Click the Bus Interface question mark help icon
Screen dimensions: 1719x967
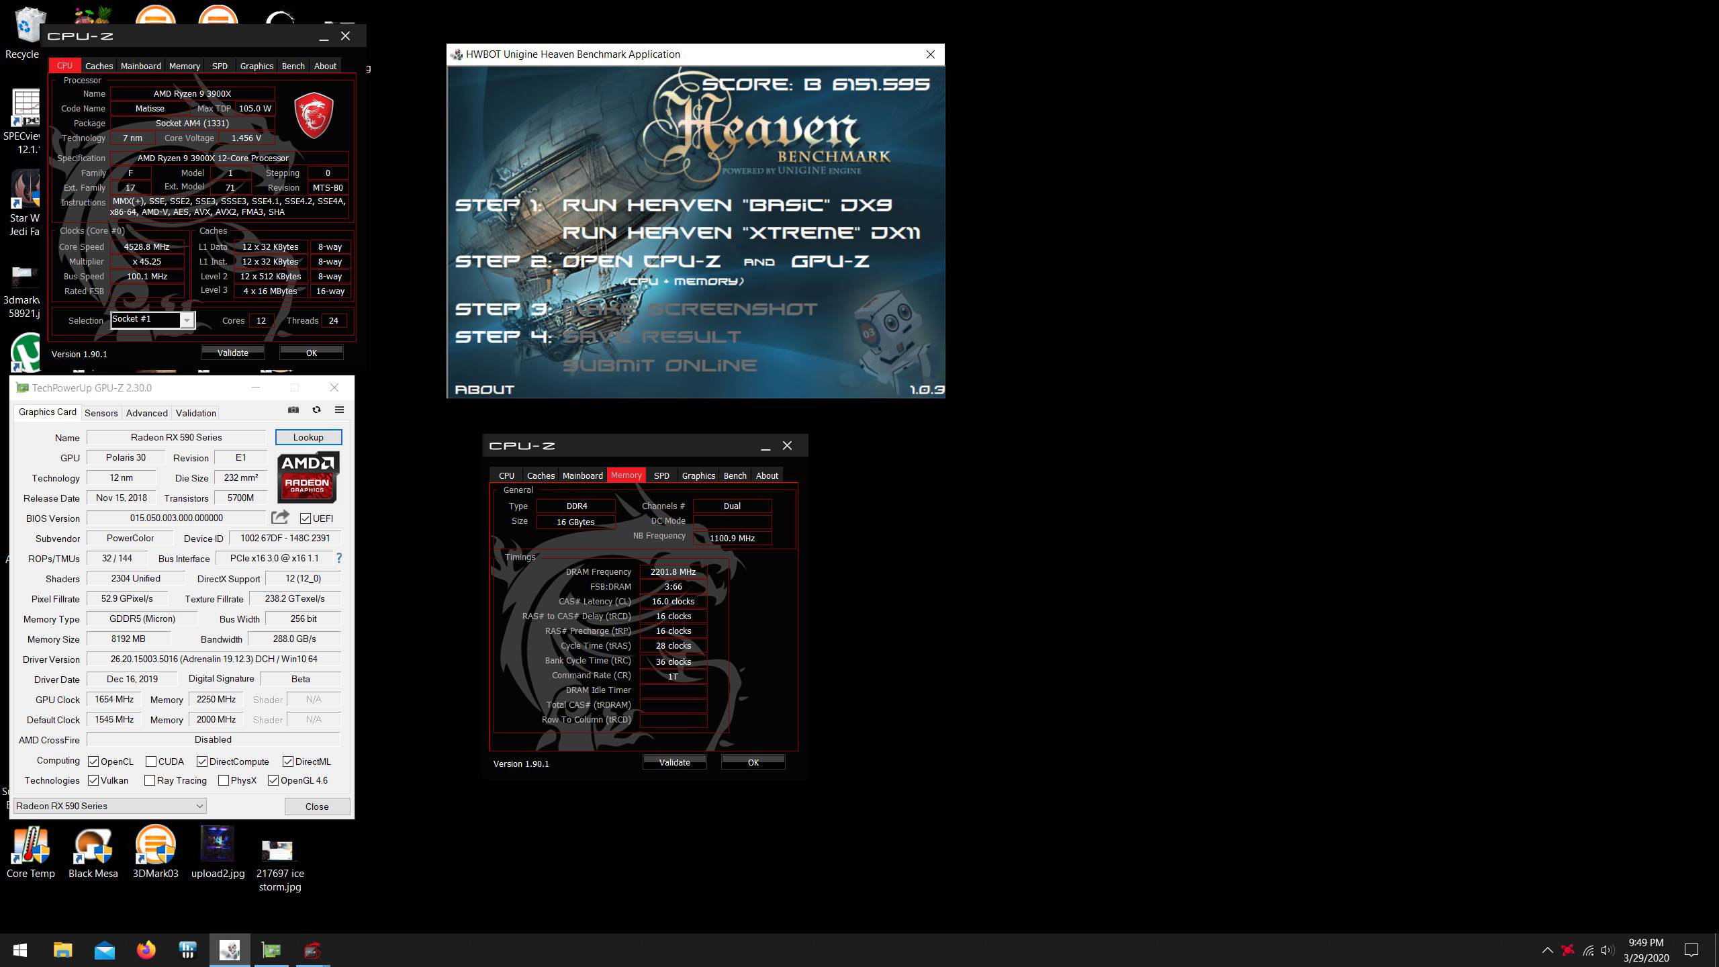339,558
